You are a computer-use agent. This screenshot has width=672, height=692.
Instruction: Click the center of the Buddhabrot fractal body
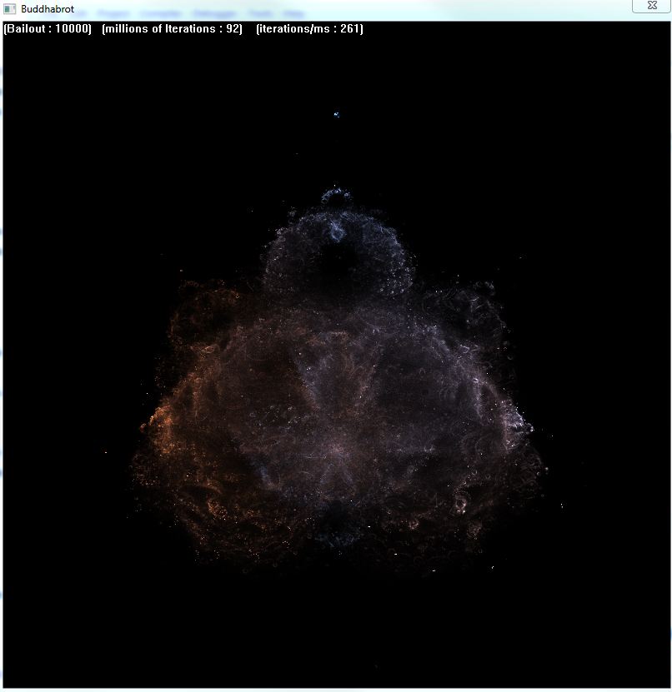(337, 400)
